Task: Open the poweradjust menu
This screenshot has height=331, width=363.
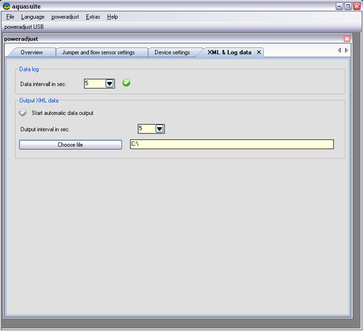Action: point(65,17)
